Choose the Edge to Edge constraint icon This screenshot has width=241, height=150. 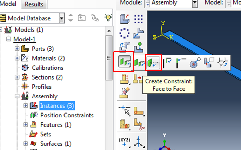tap(181, 63)
